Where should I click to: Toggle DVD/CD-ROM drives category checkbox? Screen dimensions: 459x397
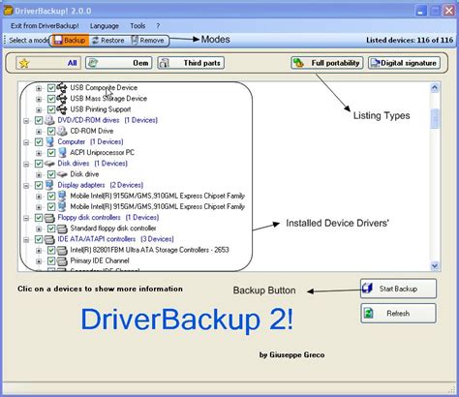pos(39,120)
